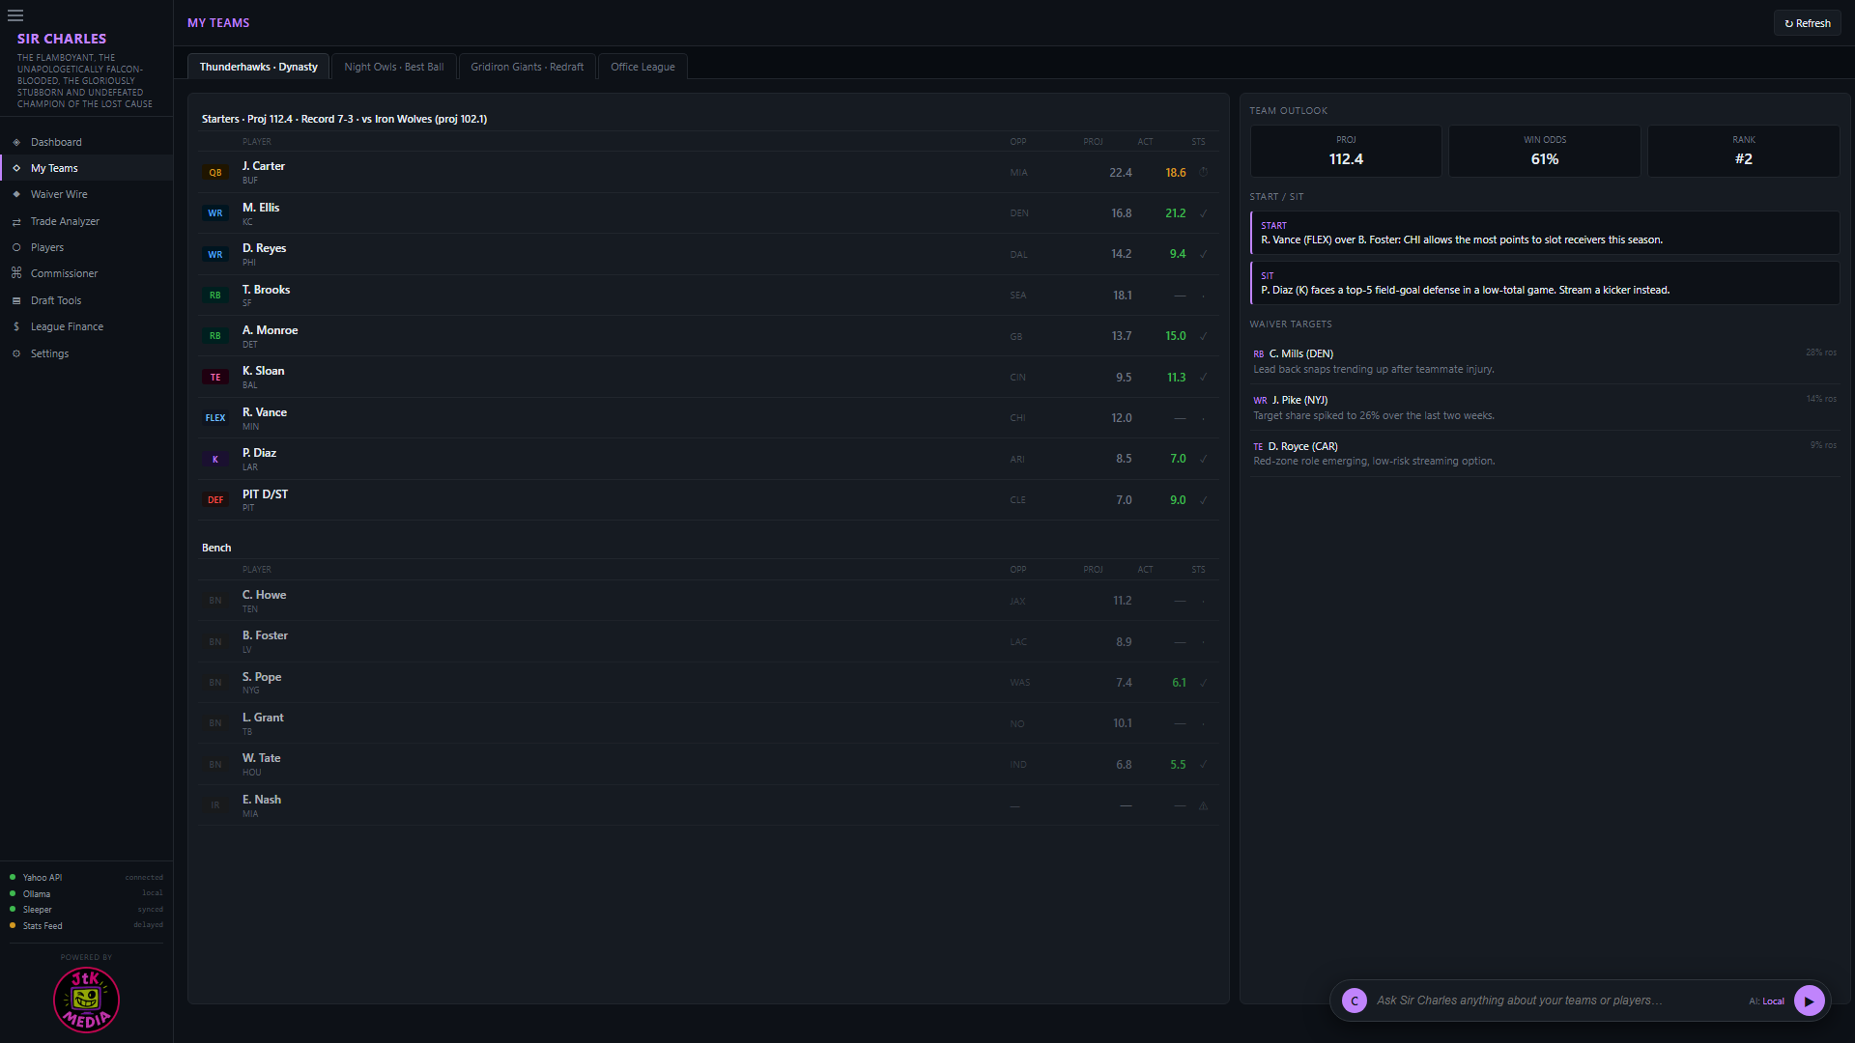Switch to Thunderhawks · Dynasty tab
1855x1043 pixels.
258,67
